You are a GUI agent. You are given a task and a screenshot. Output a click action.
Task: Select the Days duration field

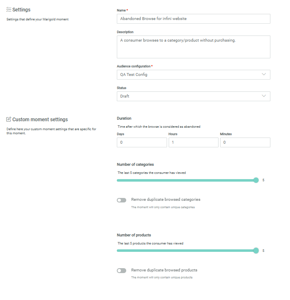click(x=142, y=142)
